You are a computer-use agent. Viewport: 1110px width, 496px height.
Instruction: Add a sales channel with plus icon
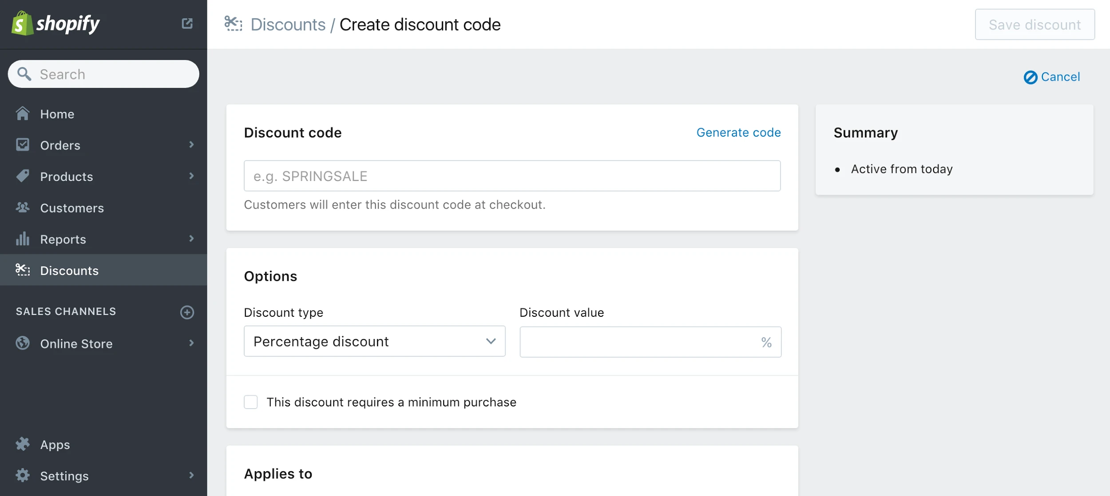187,312
